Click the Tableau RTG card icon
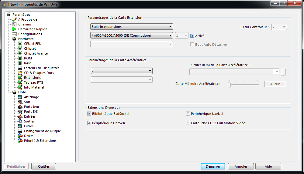Screen dimensions: 304x174 20,82
